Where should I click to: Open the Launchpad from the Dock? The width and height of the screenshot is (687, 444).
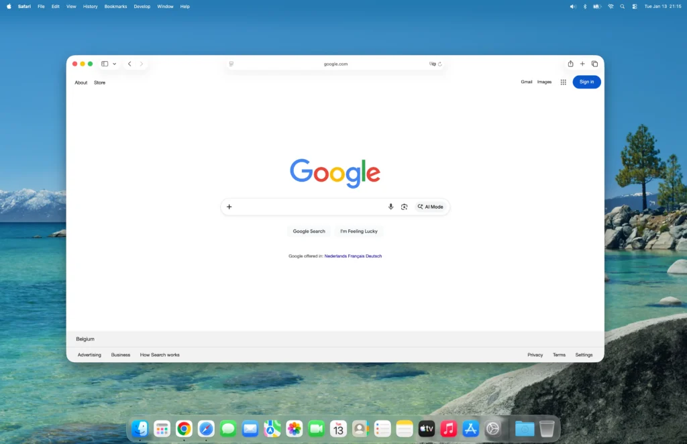(162, 428)
